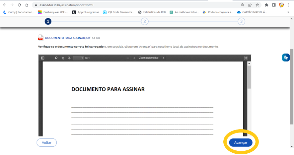Zoom out the PDF with minus
294x155 pixels.
tap(128, 58)
